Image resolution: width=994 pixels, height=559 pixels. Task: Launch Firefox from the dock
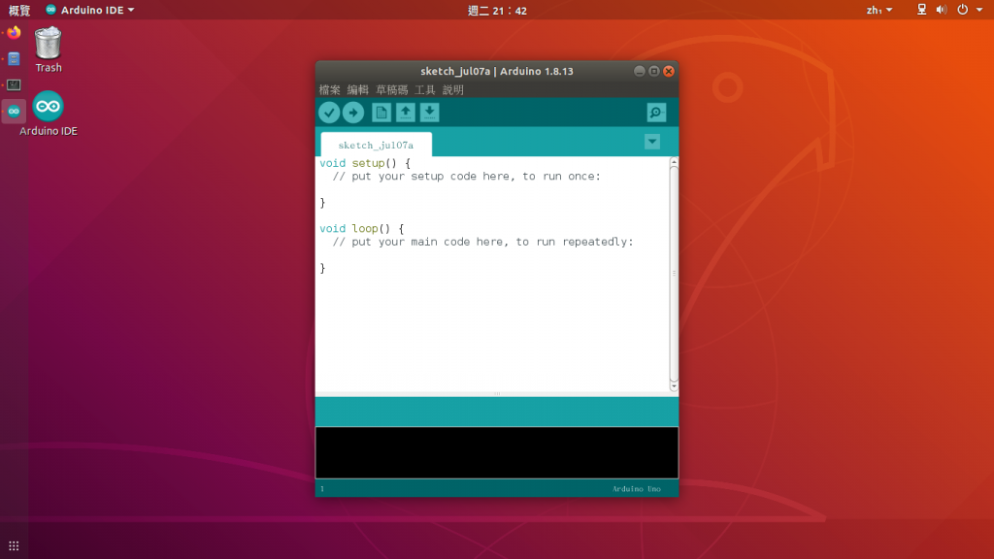coord(14,33)
